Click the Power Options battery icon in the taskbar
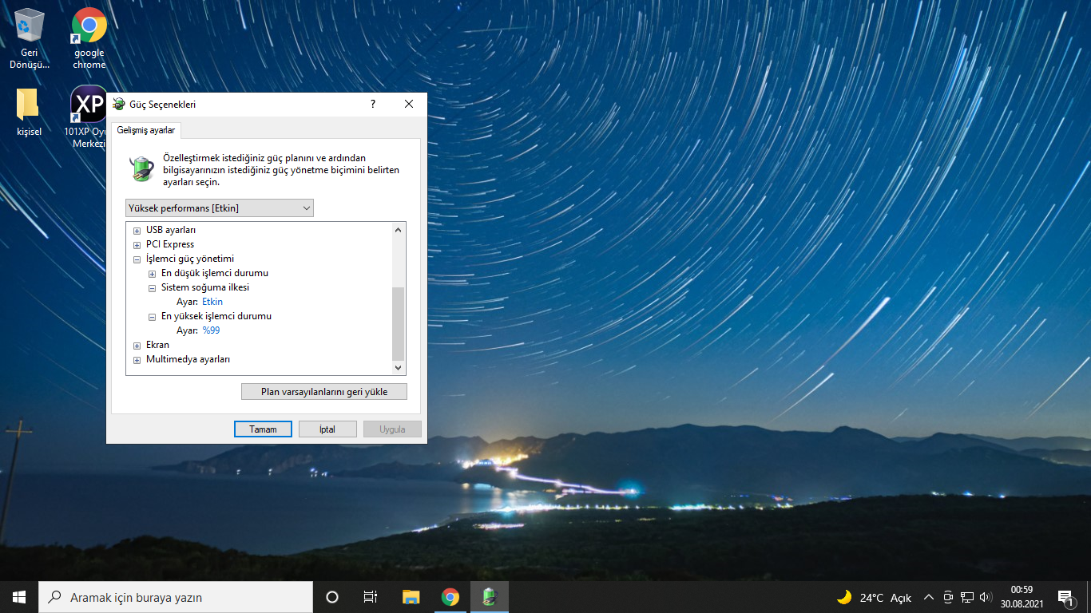Image resolution: width=1091 pixels, height=613 pixels. (490, 597)
